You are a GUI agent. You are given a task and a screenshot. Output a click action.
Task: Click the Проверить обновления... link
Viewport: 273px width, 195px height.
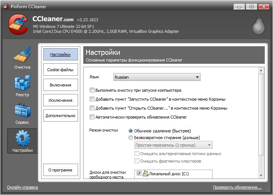(237, 187)
